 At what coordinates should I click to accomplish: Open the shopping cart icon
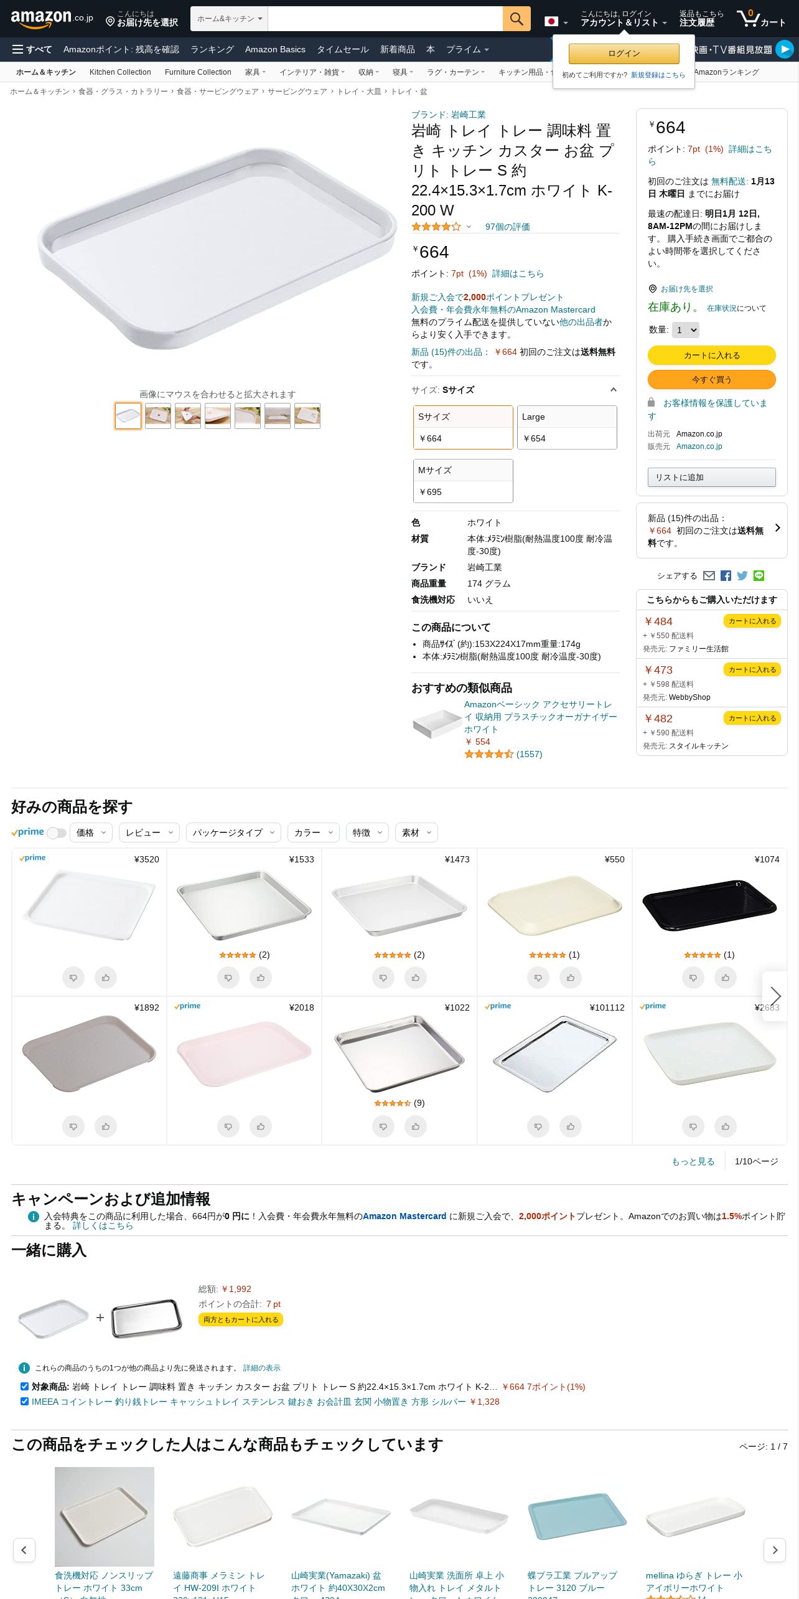click(x=761, y=19)
